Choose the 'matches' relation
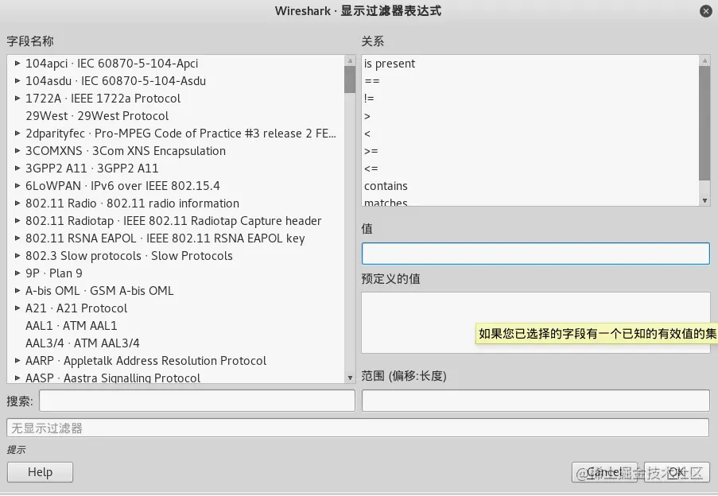Screen dimensions: 718x496 530,201
